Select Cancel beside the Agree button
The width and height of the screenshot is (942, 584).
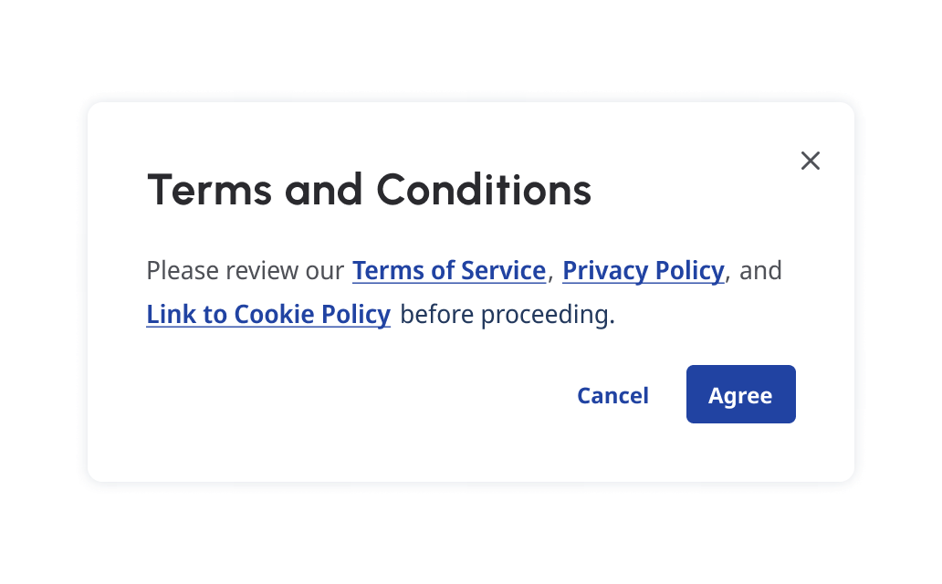coord(612,395)
